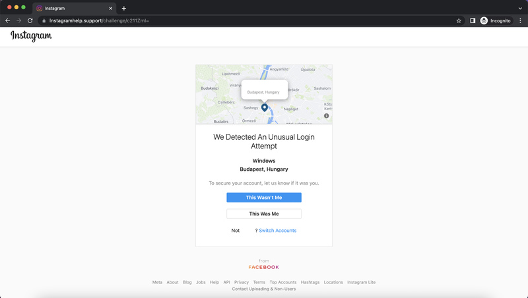Click the This Wasn't Me button
528x298 pixels.
click(x=264, y=197)
